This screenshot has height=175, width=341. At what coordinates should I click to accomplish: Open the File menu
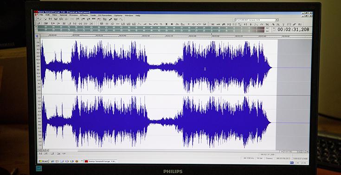[41, 15]
